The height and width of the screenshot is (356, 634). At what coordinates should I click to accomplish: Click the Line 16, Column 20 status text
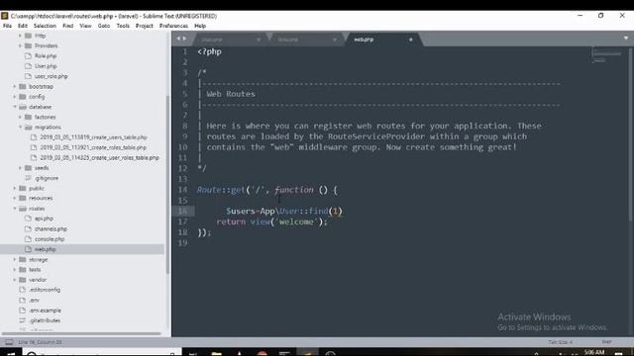tap(40, 342)
